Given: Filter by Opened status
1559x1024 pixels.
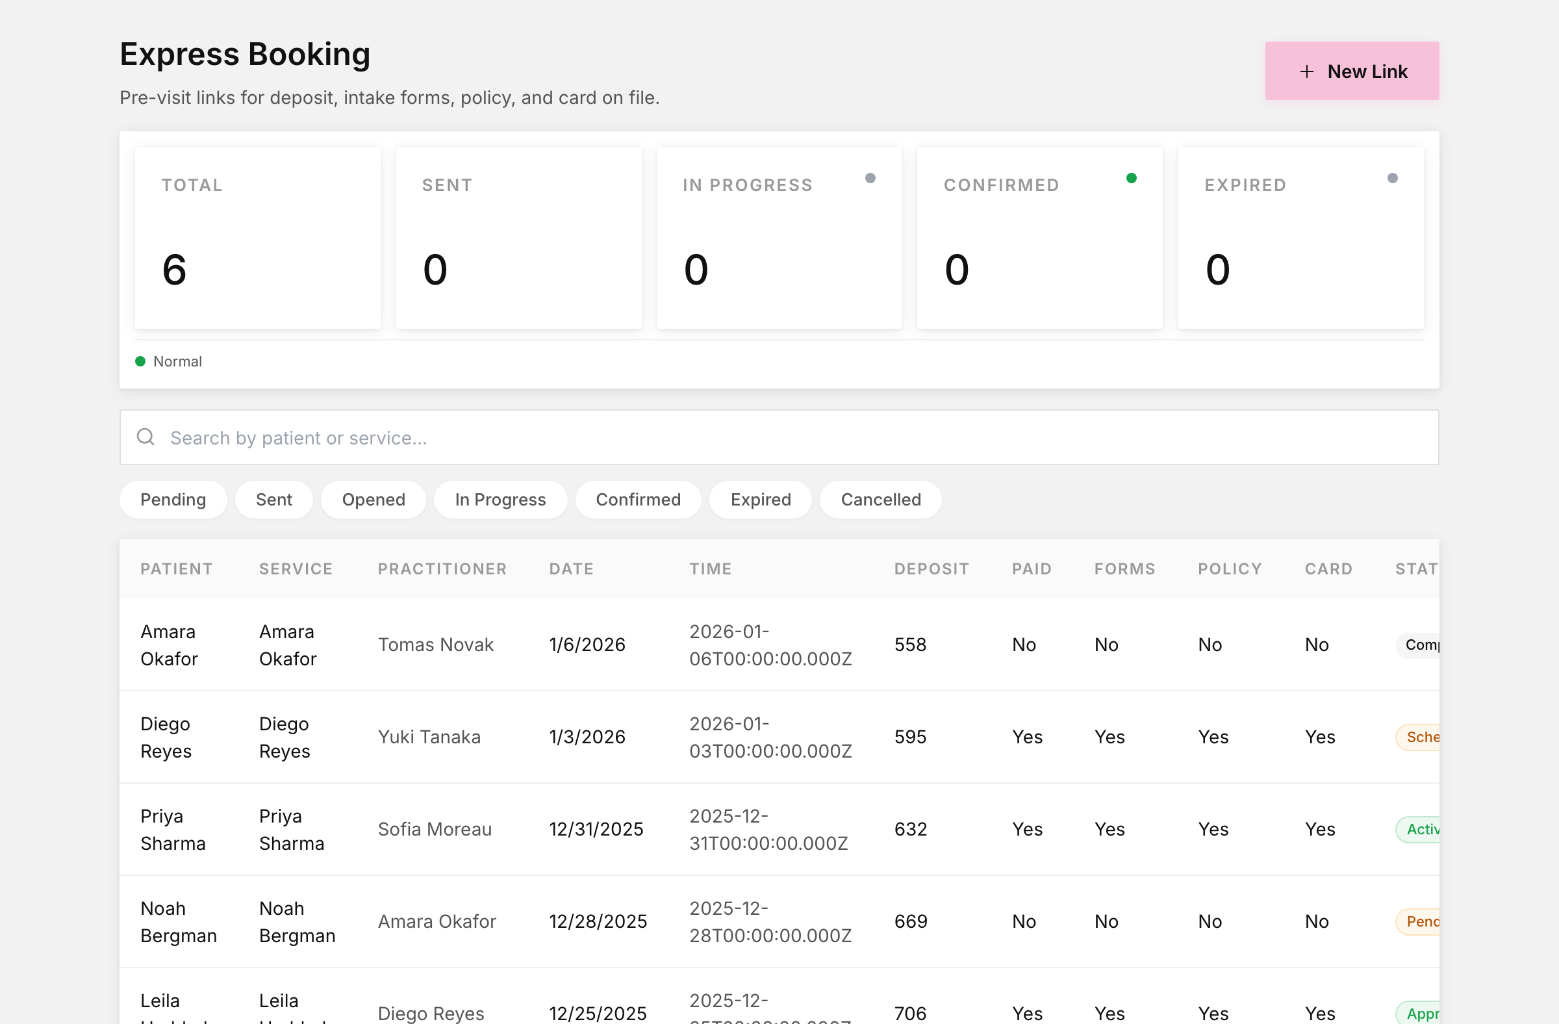Looking at the screenshot, I should pos(374,500).
